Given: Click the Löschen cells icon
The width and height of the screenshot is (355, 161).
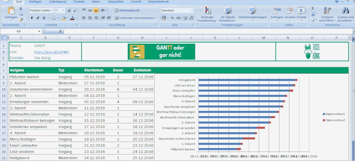Looking at the screenshot, I should [290, 11].
